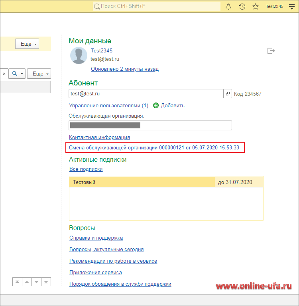Viewport: 299px width, 306px height.
Task: Open favorites star icon
Action: click(256, 7)
